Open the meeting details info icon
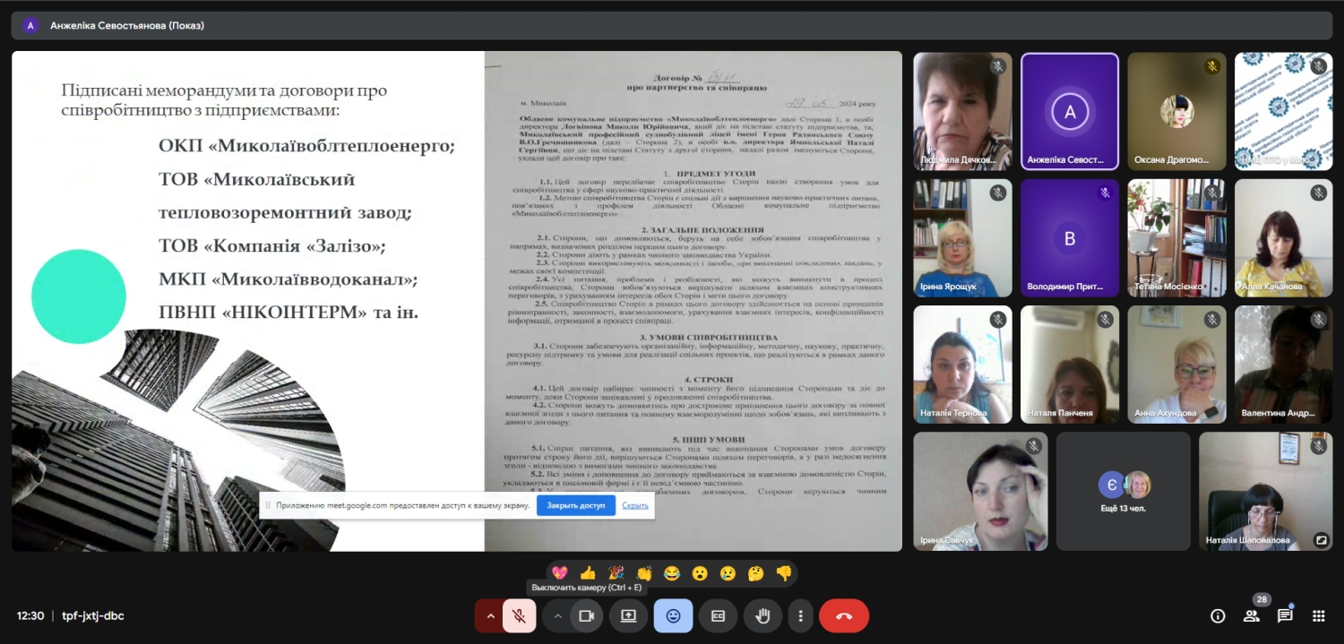The width and height of the screenshot is (1344, 644). click(x=1218, y=615)
